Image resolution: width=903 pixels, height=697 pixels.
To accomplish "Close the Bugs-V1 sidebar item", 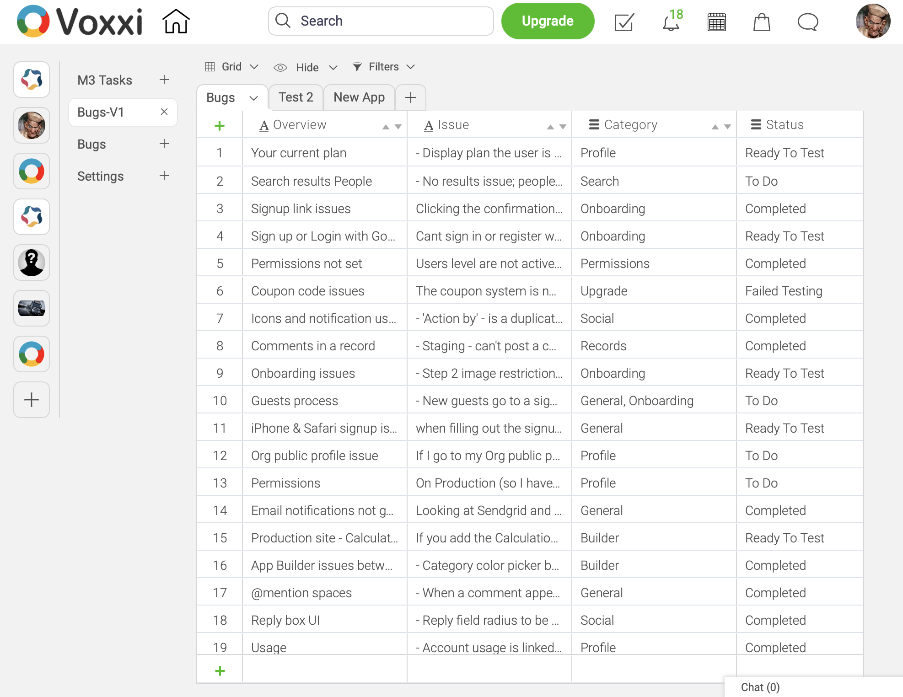I will pyautogui.click(x=164, y=112).
